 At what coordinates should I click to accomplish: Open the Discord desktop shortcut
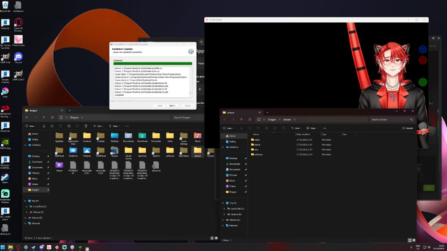[x=18, y=58]
